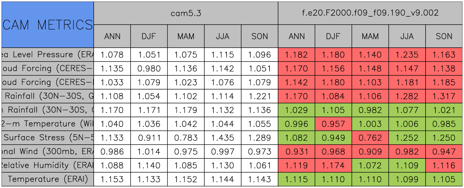
Task: Click the white cell showing 1.435
Action: [223, 138]
